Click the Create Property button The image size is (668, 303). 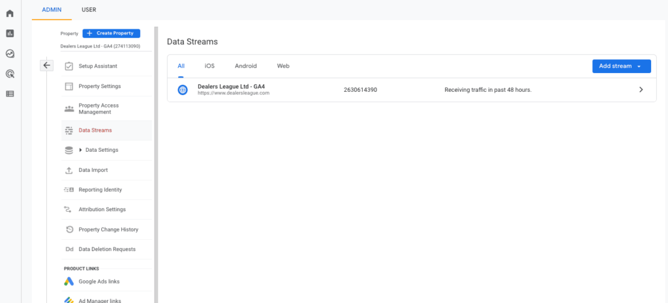pos(111,33)
